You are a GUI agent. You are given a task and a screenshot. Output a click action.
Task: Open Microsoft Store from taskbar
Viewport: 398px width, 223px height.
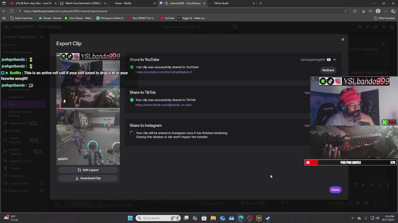tap(204, 218)
